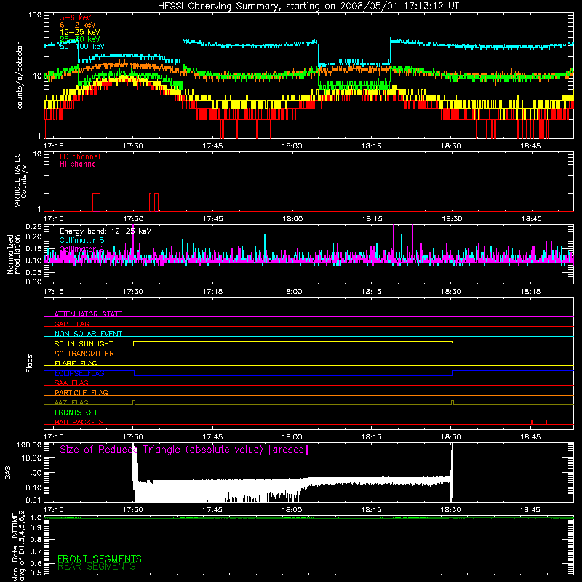Image resolution: width=582 pixels, height=582 pixels.
Task: Click the PARTICLE RATES axis label
Action: (17, 182)
